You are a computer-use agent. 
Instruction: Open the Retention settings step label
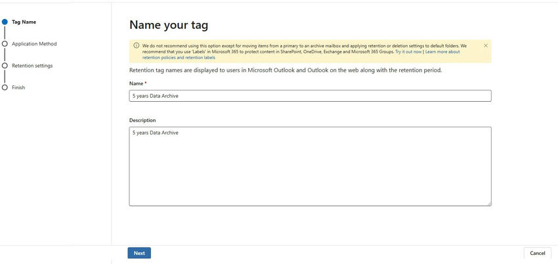(32, 66)
